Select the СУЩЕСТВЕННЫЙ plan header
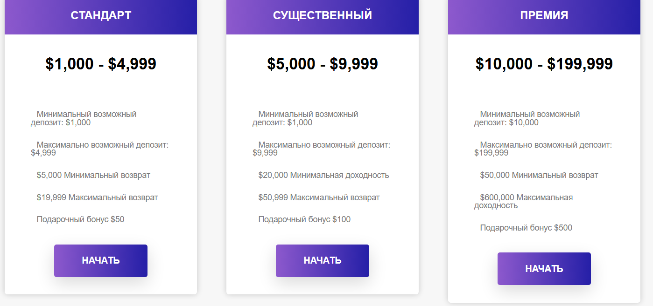 323,15
